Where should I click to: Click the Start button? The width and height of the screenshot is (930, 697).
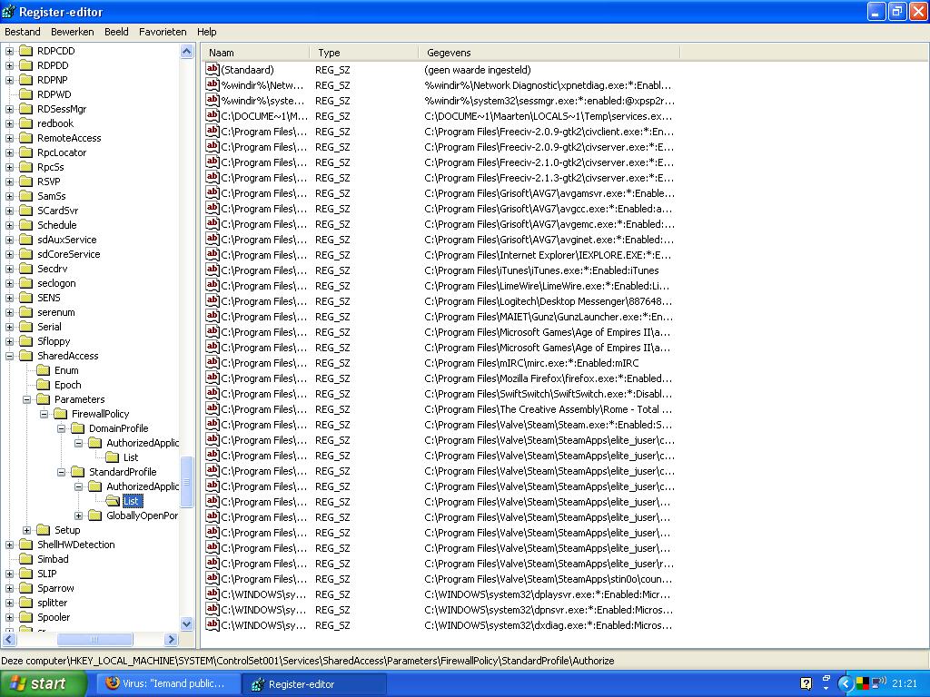[44, 683]
